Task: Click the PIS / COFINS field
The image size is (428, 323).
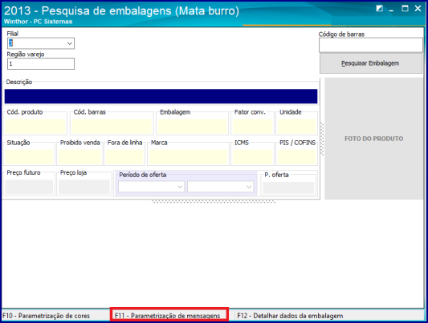Action: point(296,156)
